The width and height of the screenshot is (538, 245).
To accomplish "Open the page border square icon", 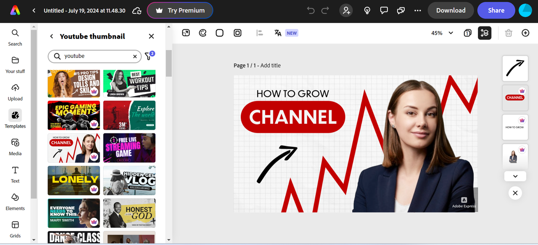I will click(237, 33).
